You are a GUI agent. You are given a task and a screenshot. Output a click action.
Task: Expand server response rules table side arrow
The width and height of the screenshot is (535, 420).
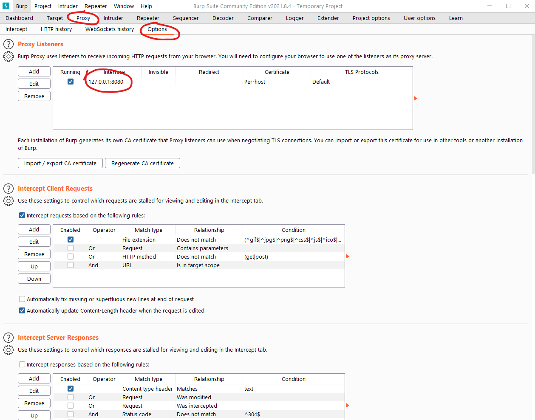pyautogui.click(x=348, y=406)
